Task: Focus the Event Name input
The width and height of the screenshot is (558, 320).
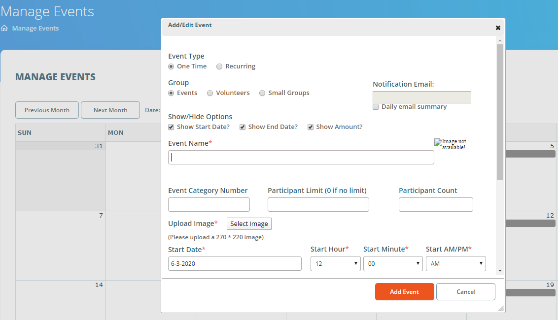Action: point(301,157)
